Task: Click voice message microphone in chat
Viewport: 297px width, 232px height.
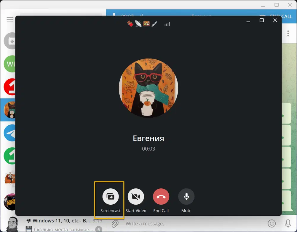Action: (x=288, y=224)
